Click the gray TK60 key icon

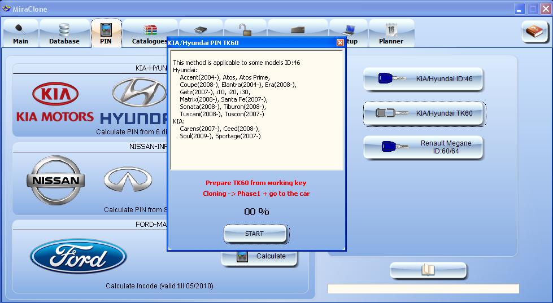click(391, 113)
